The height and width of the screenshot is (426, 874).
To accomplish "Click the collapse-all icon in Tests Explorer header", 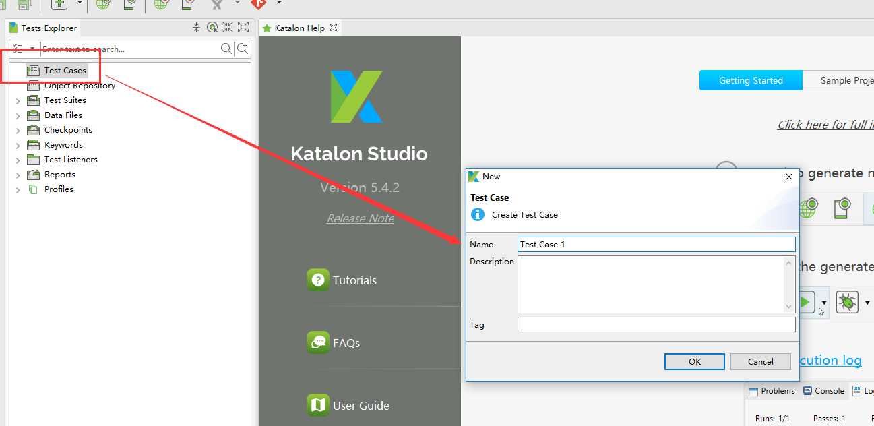I will pos(196,28).
